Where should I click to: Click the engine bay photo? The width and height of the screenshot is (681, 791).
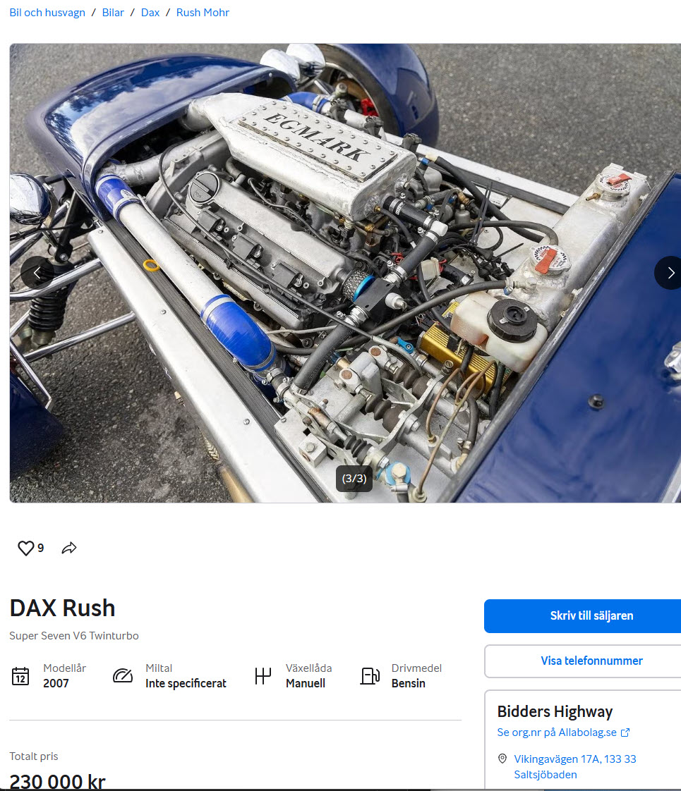pos(345,273)
